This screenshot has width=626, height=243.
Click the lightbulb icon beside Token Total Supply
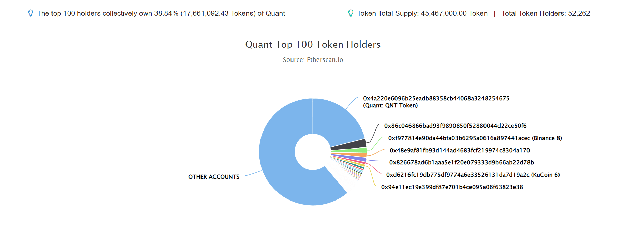(351, 13)
